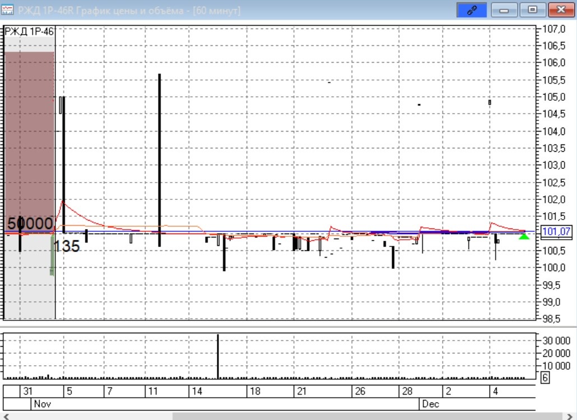Click the brown shaded rectangle on the chart

point(30,142)
